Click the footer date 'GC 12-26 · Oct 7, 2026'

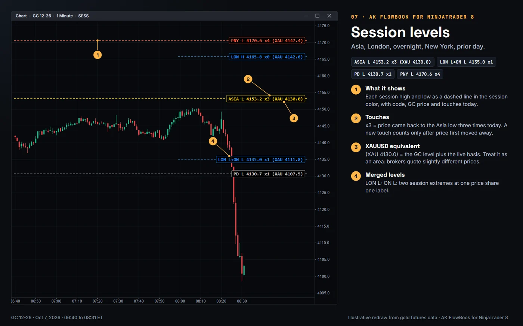pos(36,318)
